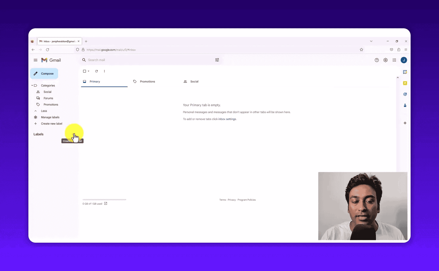
Task: Open the browser extensions icon
Action: (x=399, y=50)
